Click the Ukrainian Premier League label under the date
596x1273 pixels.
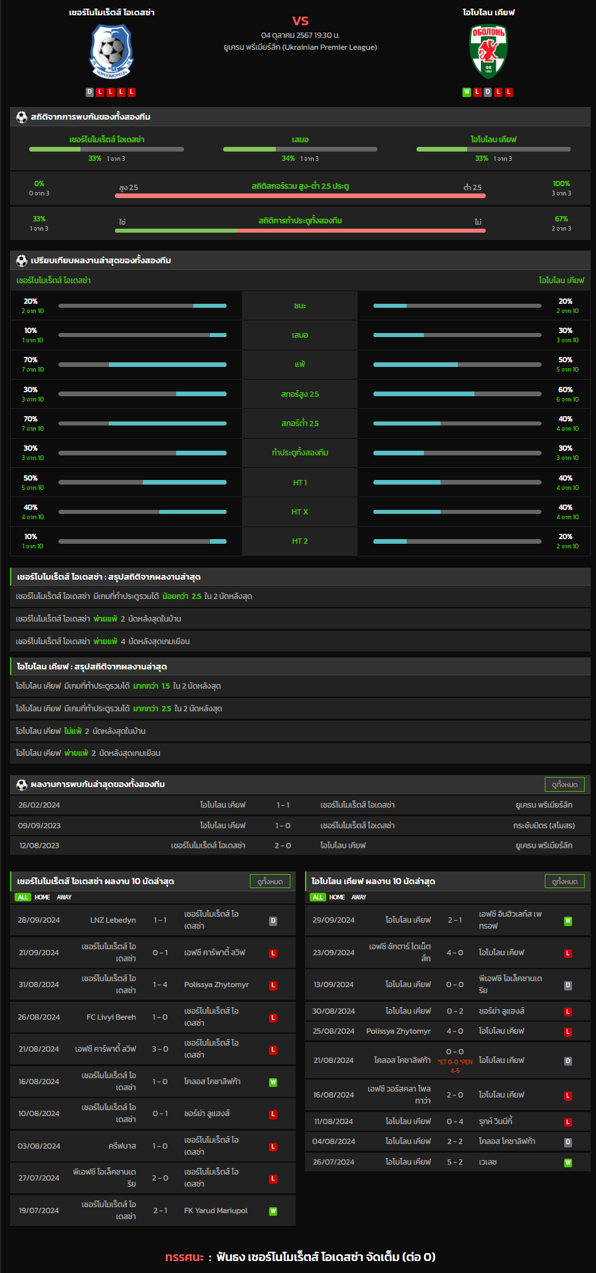300,47
